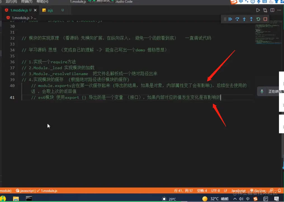Click the feedback icon in status bar
This screenshot has height=202, width=284.
[271, 191]
